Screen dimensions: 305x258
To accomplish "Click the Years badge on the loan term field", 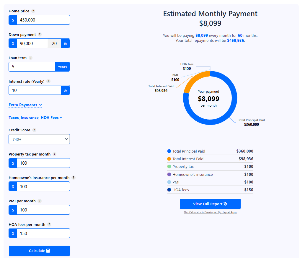I will 62,67.
